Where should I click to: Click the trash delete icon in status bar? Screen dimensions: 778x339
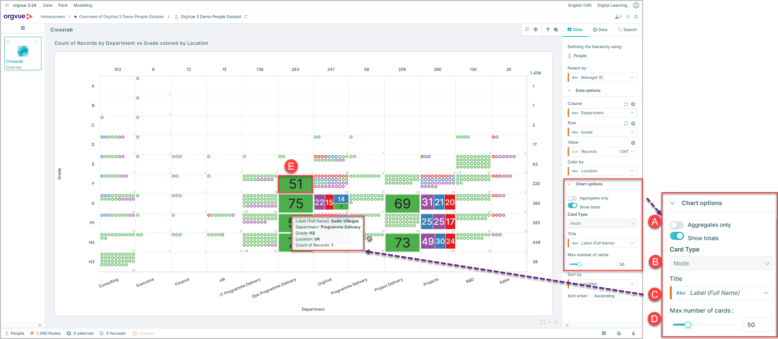(633, 333)
